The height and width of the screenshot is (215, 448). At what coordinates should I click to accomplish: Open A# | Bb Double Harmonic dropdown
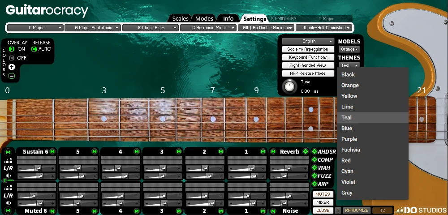coord(266,28)
